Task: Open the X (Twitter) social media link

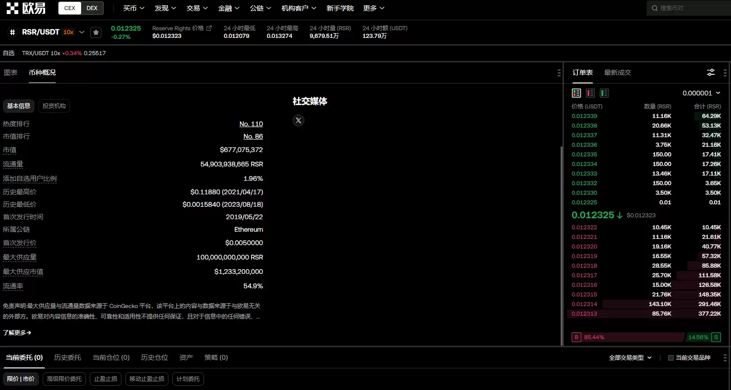Action: 299,120
